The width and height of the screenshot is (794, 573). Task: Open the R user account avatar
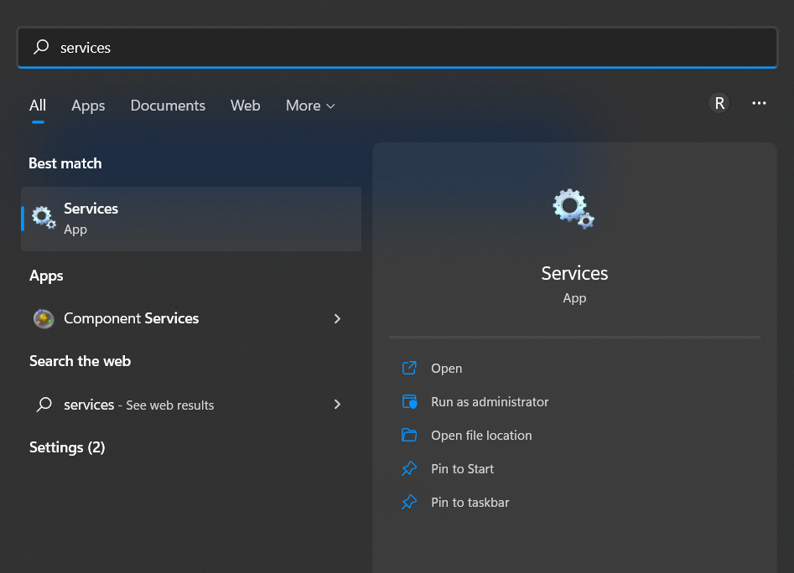[x=719, y=103]
